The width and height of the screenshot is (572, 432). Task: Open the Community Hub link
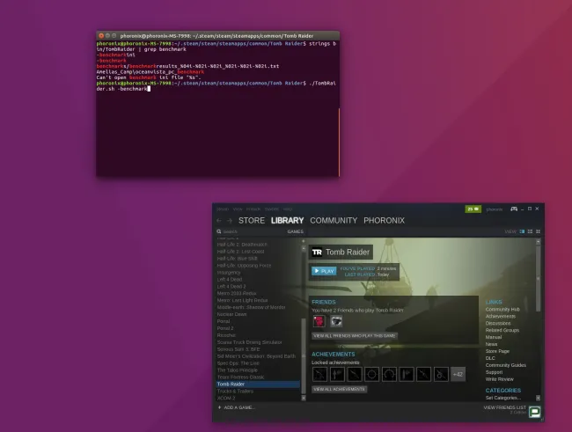click(502, 310)
